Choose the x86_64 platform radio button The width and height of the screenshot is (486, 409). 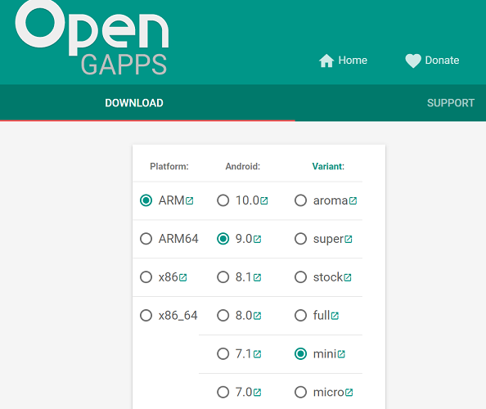[146, 316]
